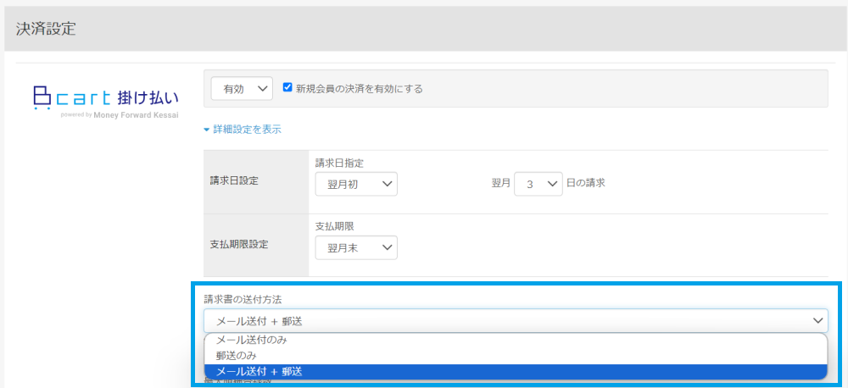Click the 支払期限設定 row label

(238, 244)
